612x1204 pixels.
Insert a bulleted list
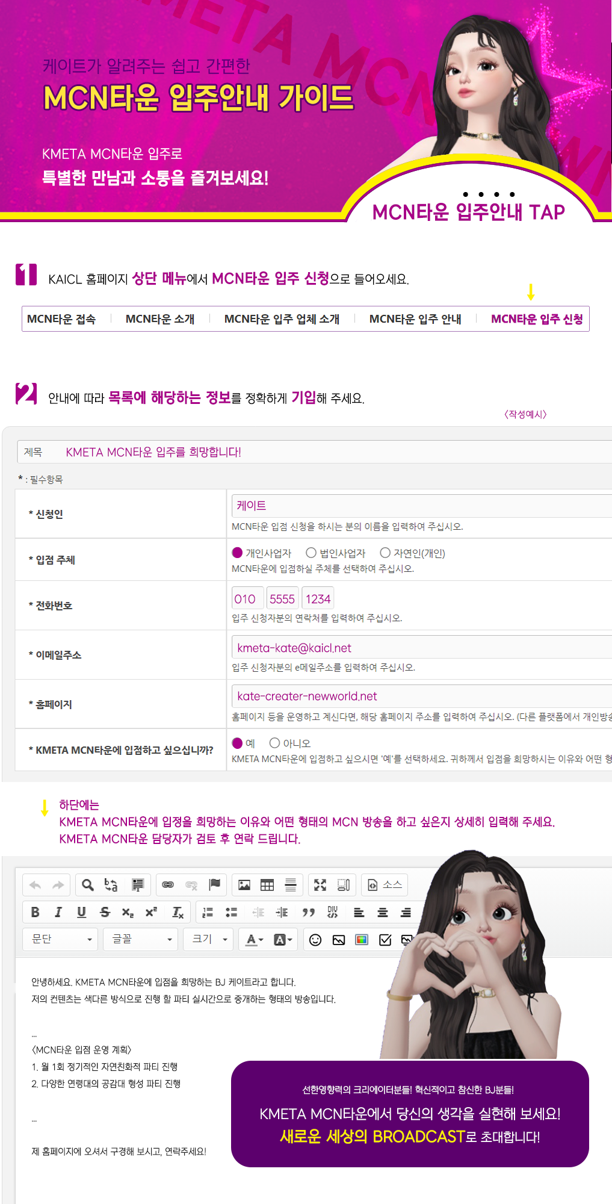pos(231,912)
